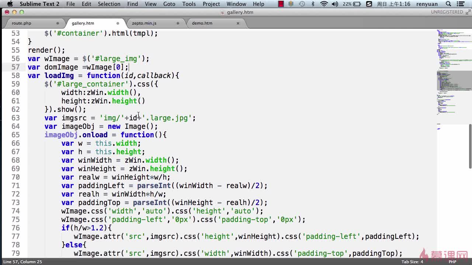This screenshot has height=265, width=472.
Task: Click line number 76 in the gutter
Action: (15, 228)
